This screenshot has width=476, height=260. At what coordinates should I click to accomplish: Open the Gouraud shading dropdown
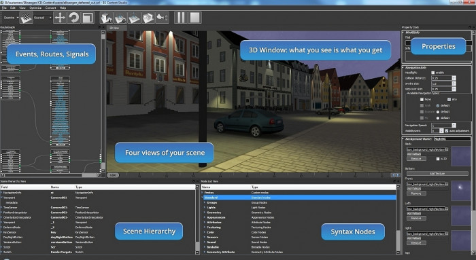42,18
